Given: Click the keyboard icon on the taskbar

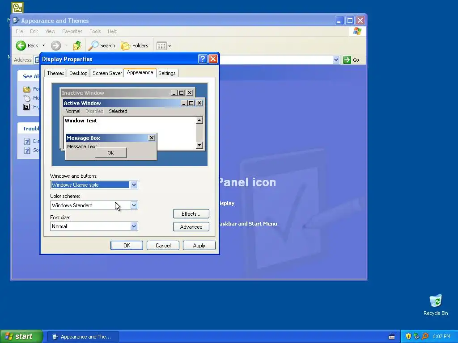Looking at the screenshot, I should point(392,337).
